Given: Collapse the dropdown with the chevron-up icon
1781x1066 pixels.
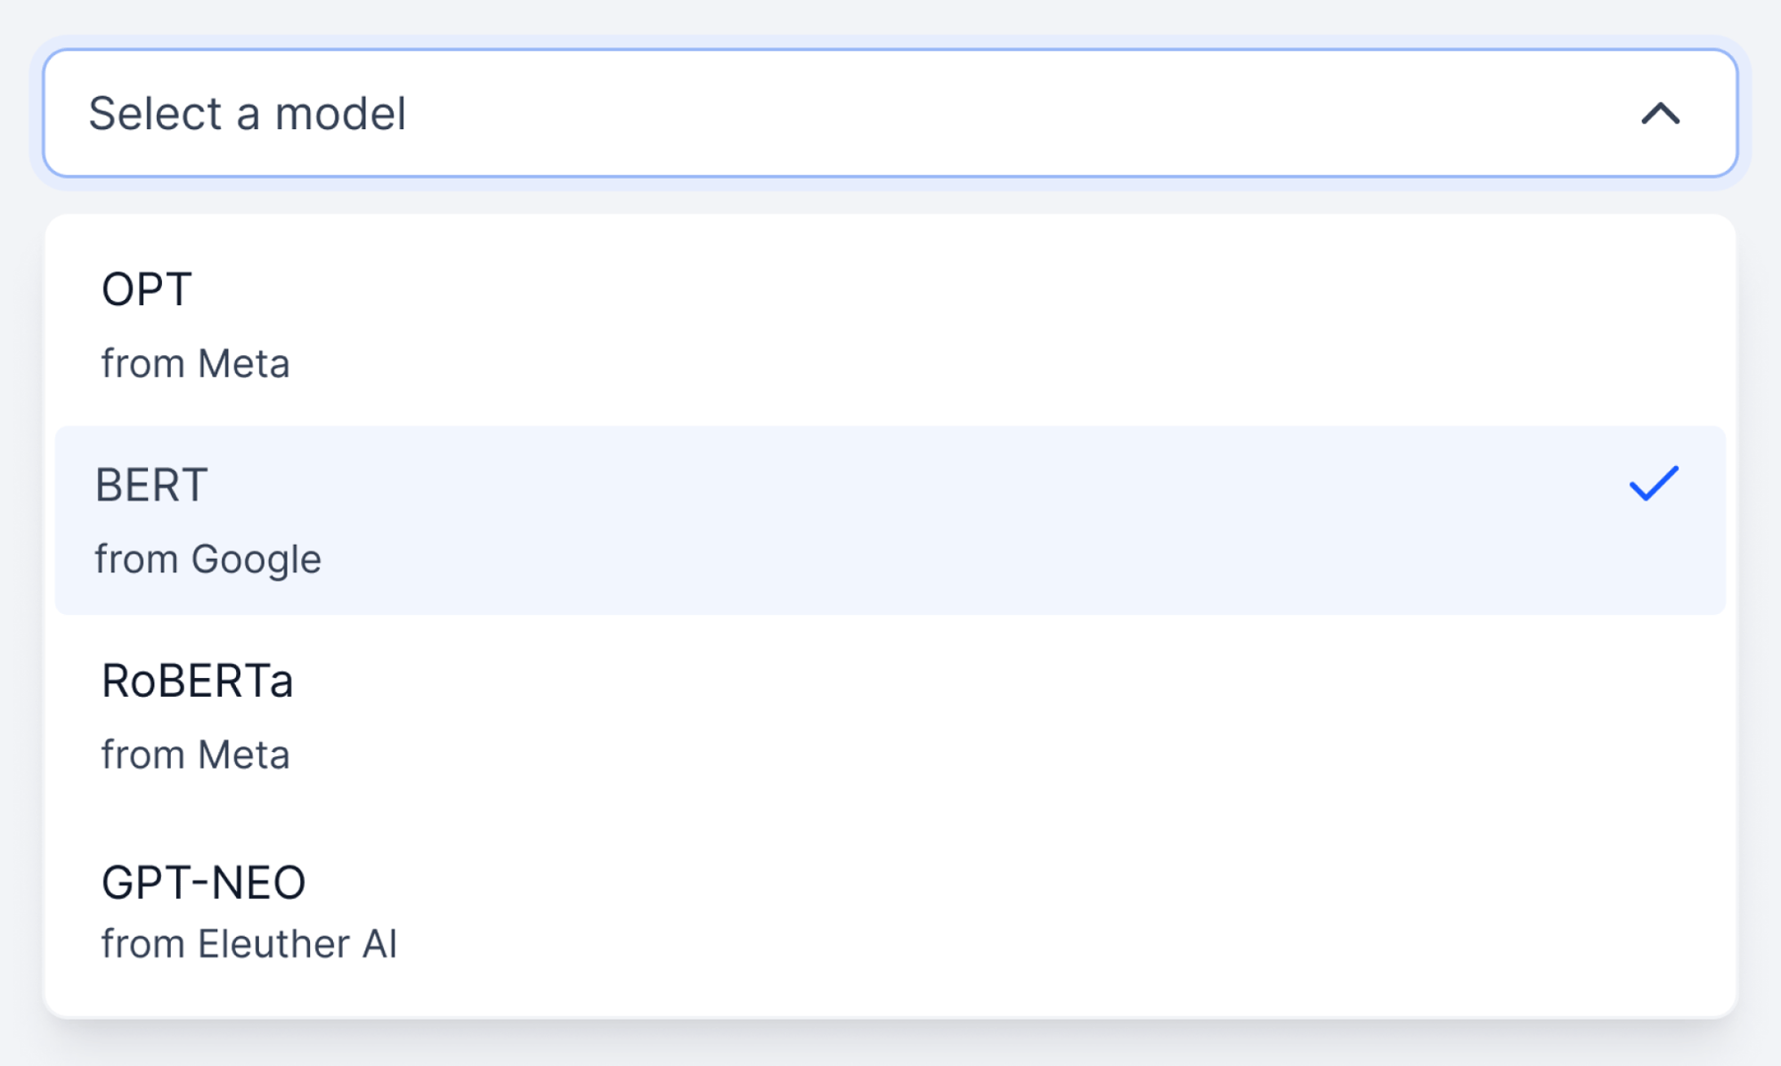Looking at the screenshot, I should [1660, 114].
